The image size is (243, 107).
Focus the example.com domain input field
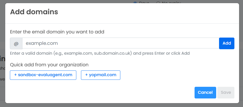click(x=121, y=43)
